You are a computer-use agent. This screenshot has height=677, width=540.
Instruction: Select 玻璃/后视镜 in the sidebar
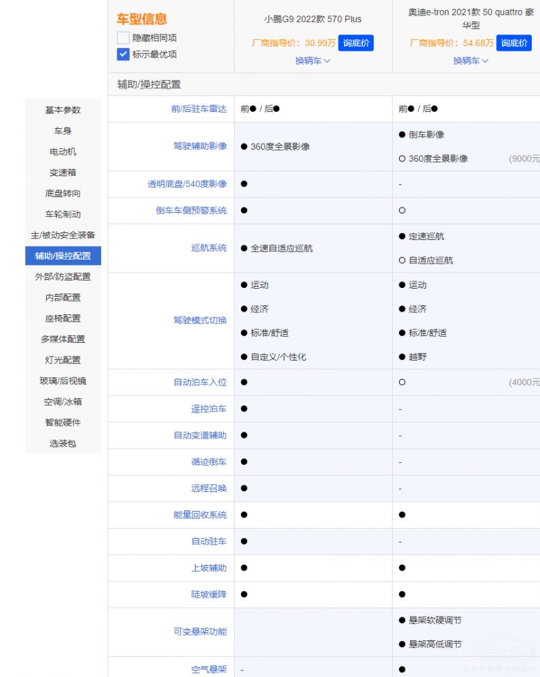63,381
